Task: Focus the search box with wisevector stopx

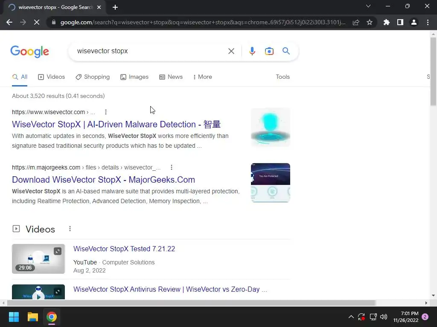Action: coord(151,51)
